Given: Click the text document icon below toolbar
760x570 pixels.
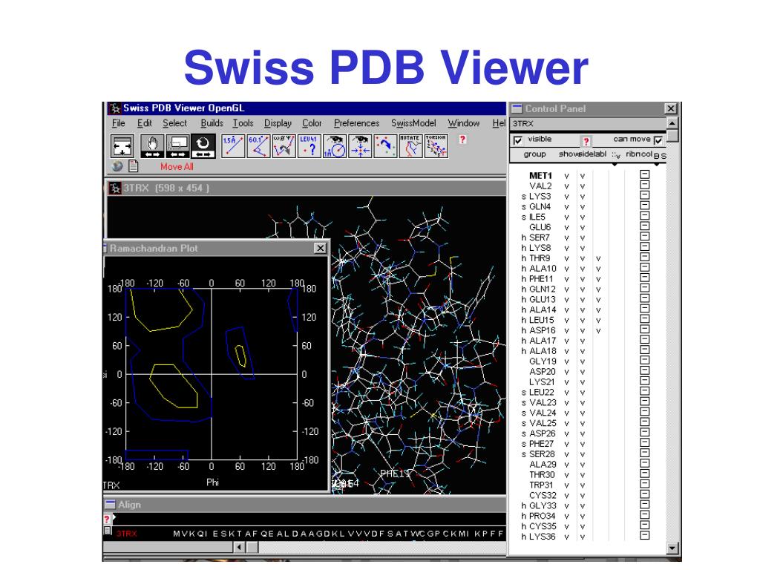Looking at the screenshot, I should point(134,166).
